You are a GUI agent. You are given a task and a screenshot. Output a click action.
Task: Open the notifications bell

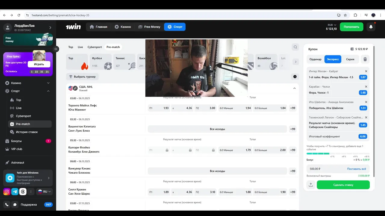click(x=371, y=27)
